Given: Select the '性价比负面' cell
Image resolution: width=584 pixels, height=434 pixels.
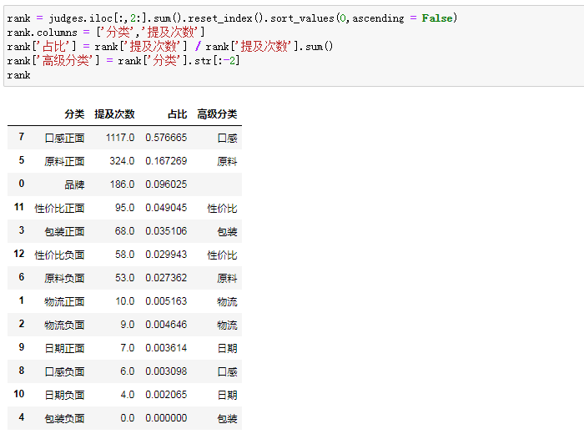Looking at the screenshot, I should coord(59,255).
